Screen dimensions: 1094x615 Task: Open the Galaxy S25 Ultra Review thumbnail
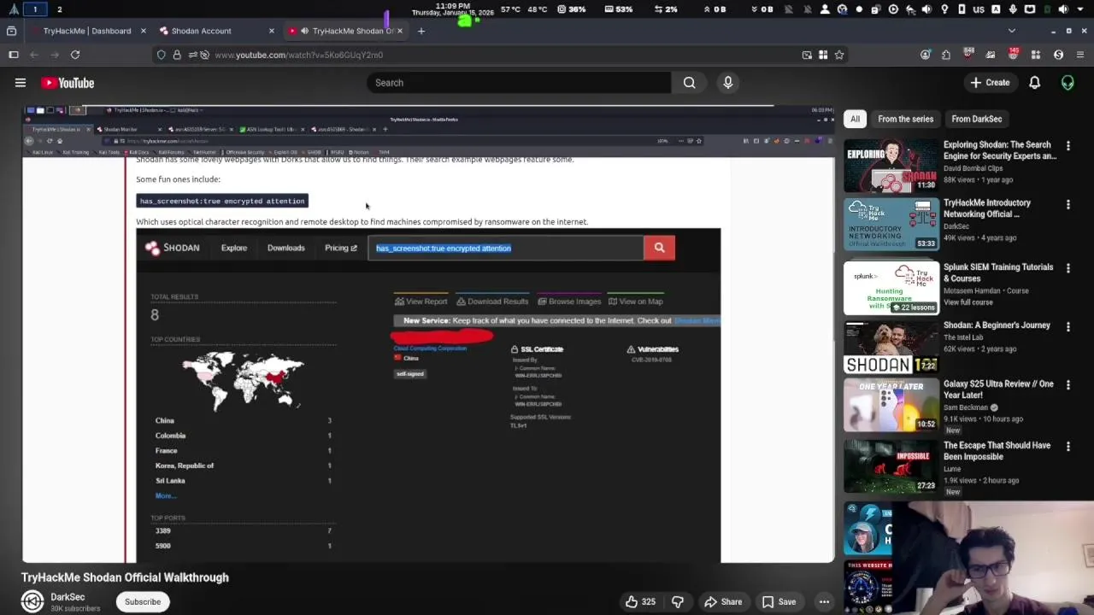(891, 405)
